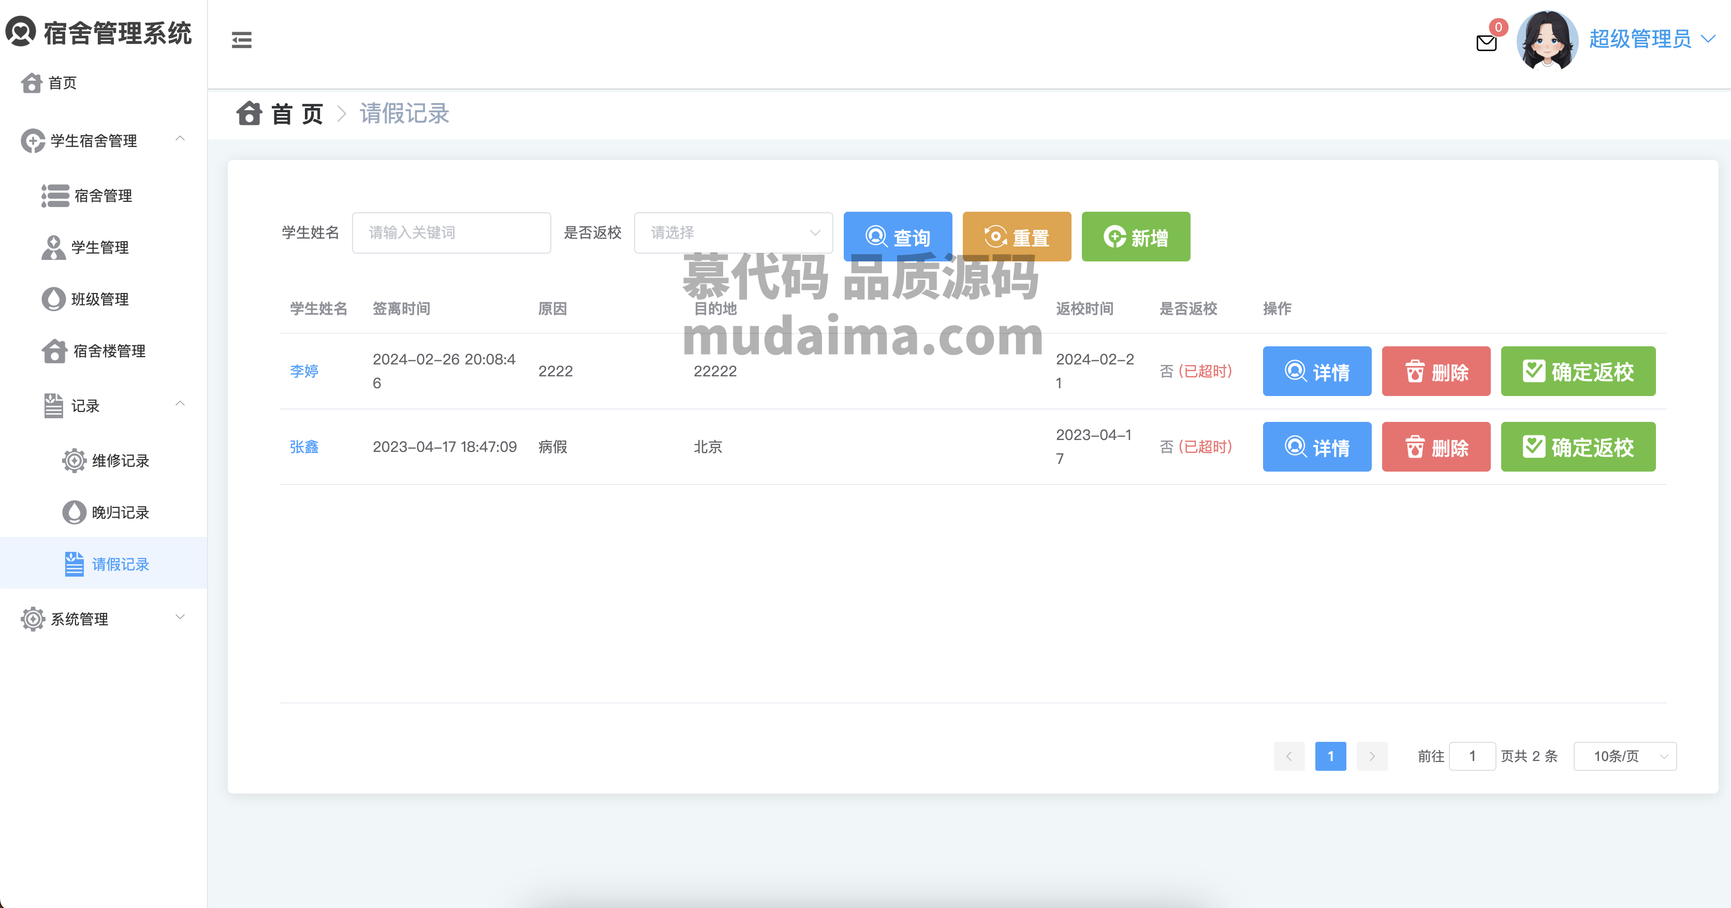Click 删除 for 李婷's leave record
The width and height of the screenshot is (1731, 908).
coord(1436,371)
